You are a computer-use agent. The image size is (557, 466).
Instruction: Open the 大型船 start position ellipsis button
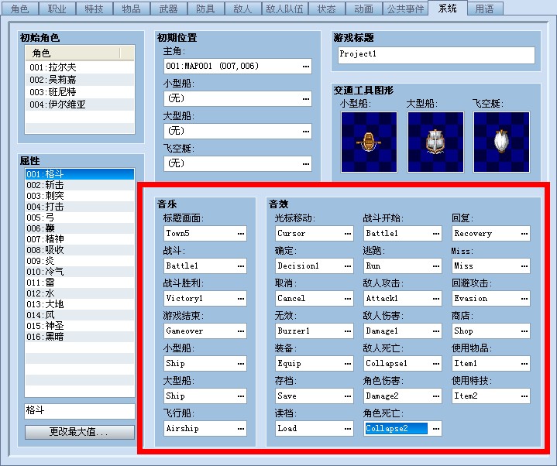tap(306, 132)
